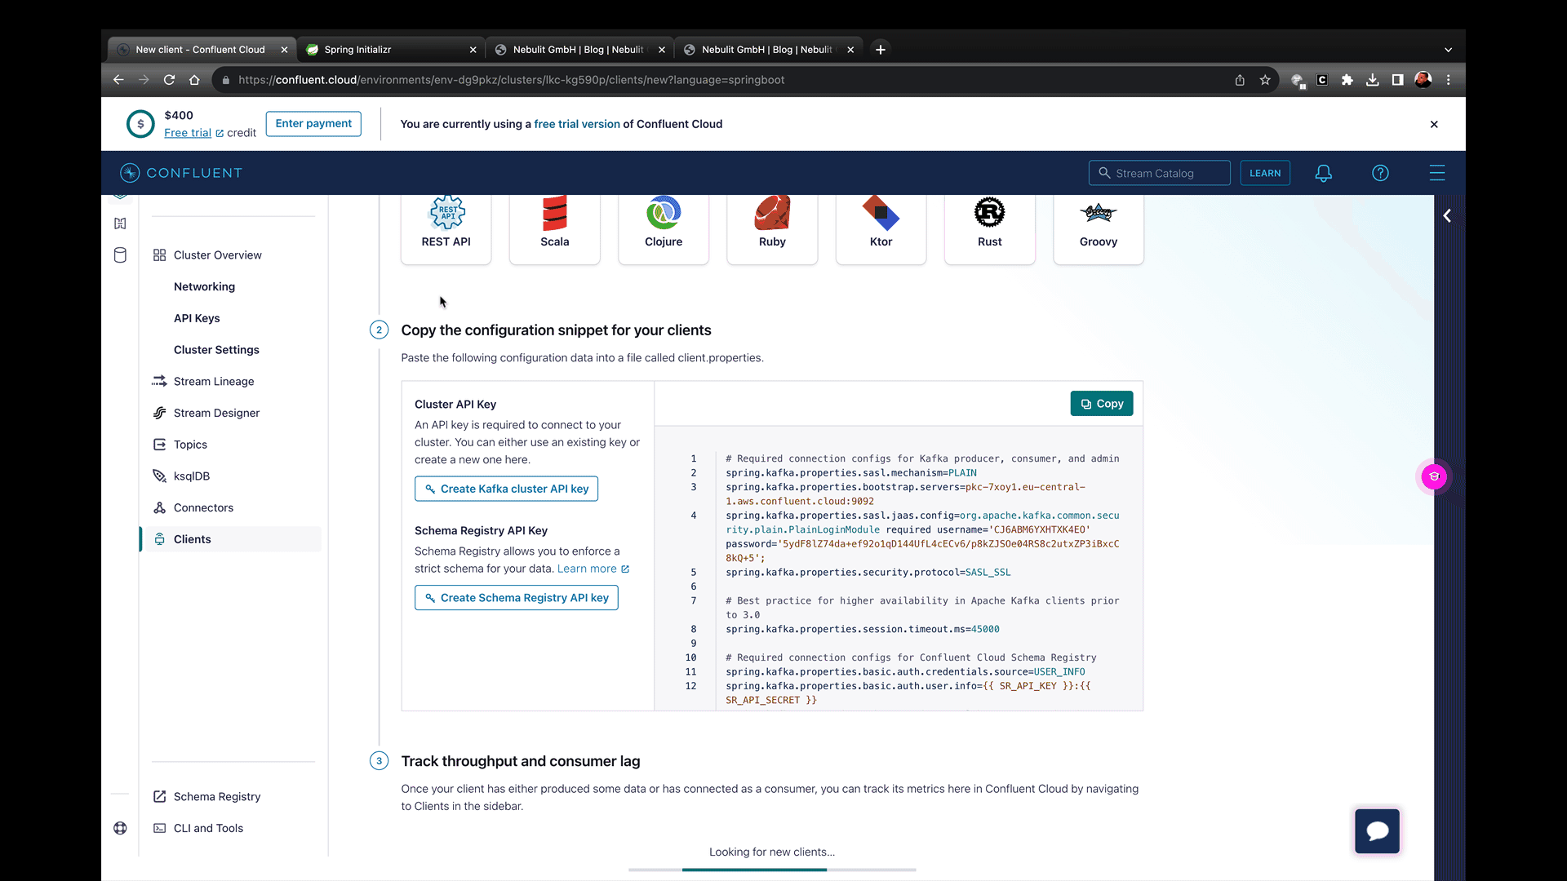Image resolution: width=1567 pixels, height=881 pixels.
Task: Click the Copy configuration snippet button
Action: point(1101,404)
